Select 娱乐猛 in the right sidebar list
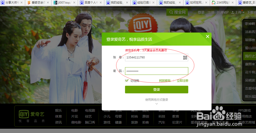Viewport: 256px width, 133px height. [x=250, y=96]
